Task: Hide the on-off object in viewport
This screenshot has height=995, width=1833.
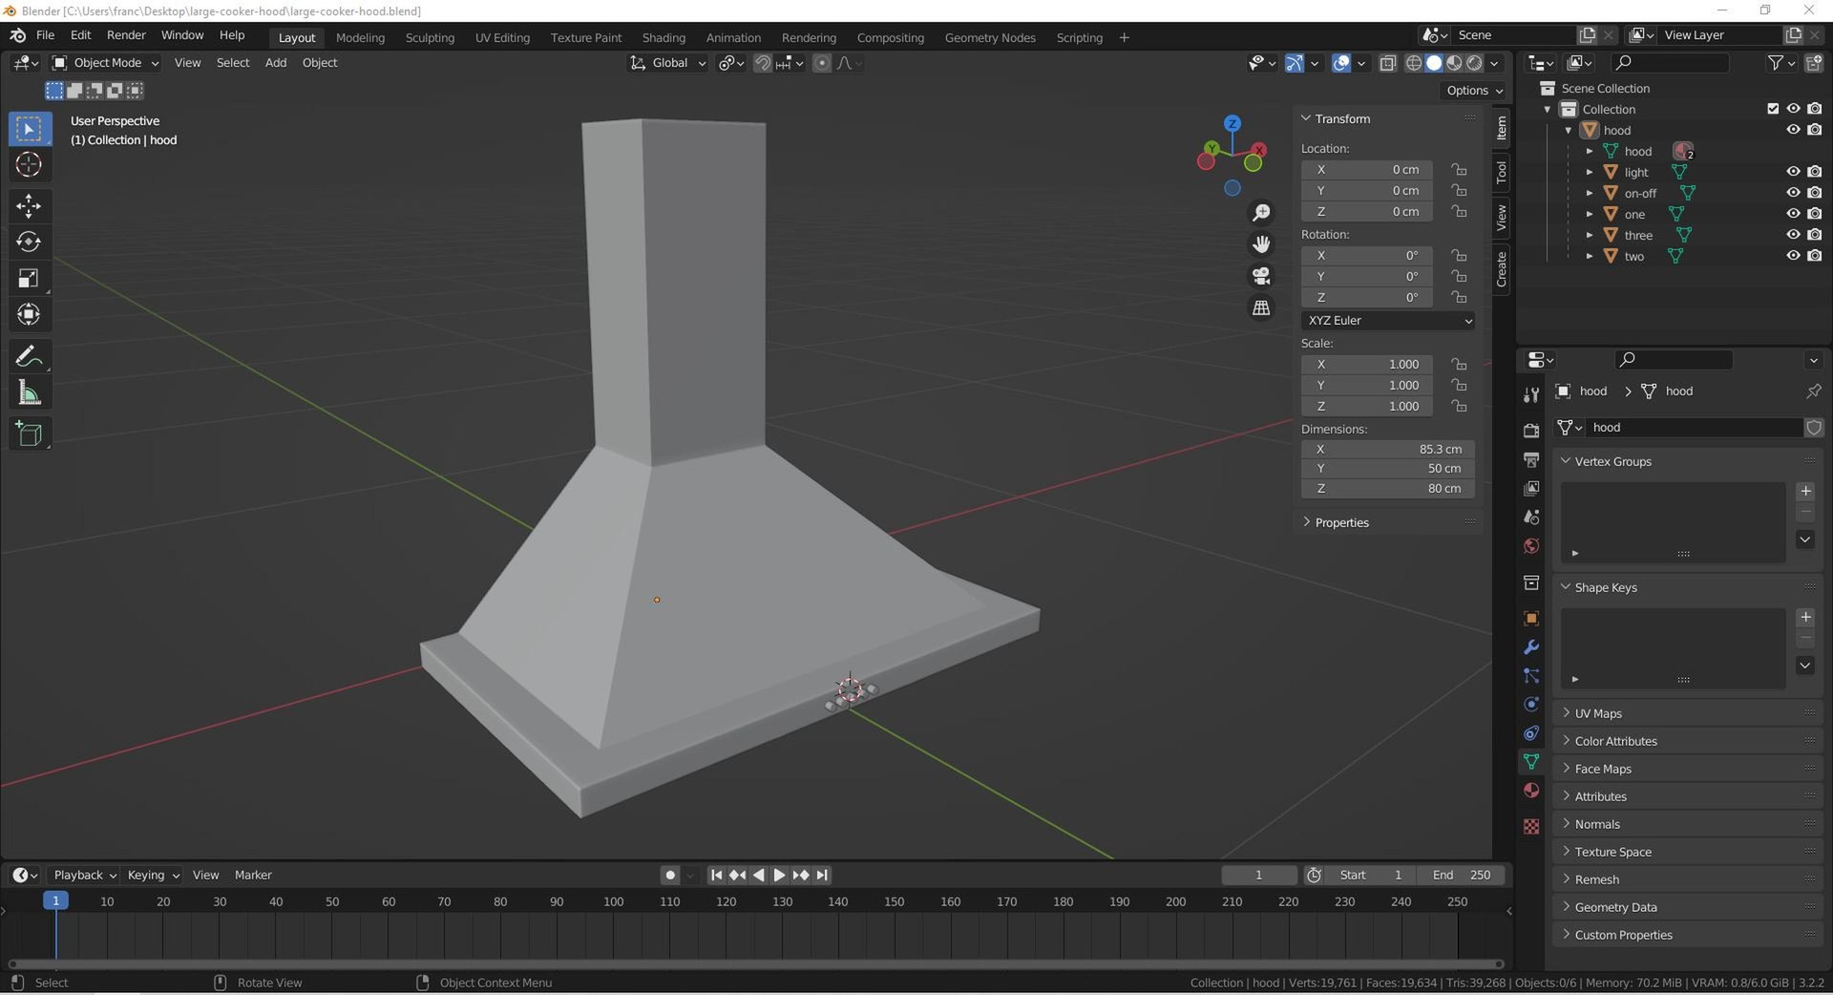Action: click(1793, 193)
